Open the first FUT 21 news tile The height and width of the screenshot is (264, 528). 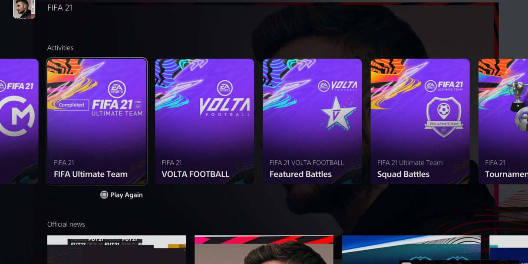point(116,250)
